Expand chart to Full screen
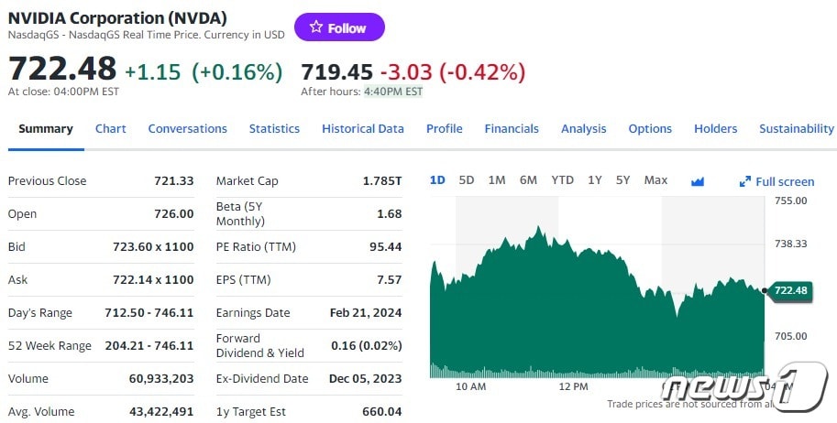The height and width of the screenshot is (423, 837). click(776, 181)
